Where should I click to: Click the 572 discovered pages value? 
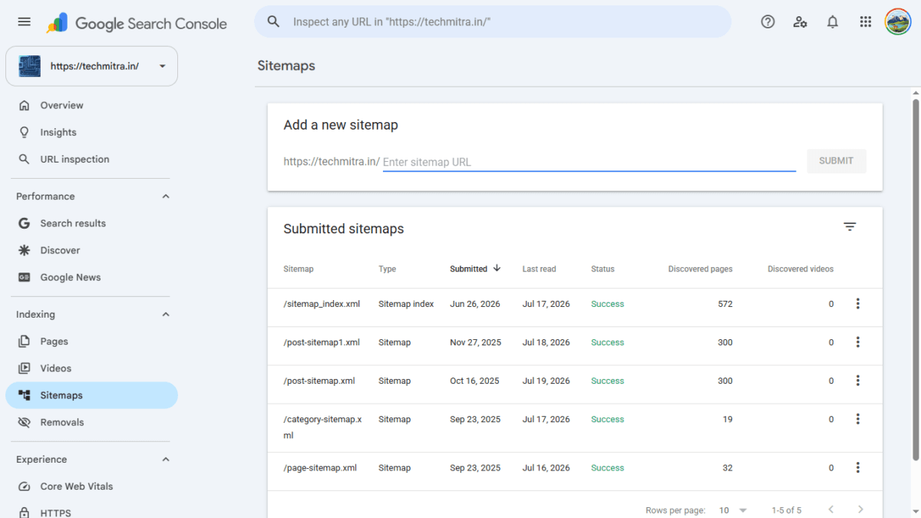click(x=725, y=304)
